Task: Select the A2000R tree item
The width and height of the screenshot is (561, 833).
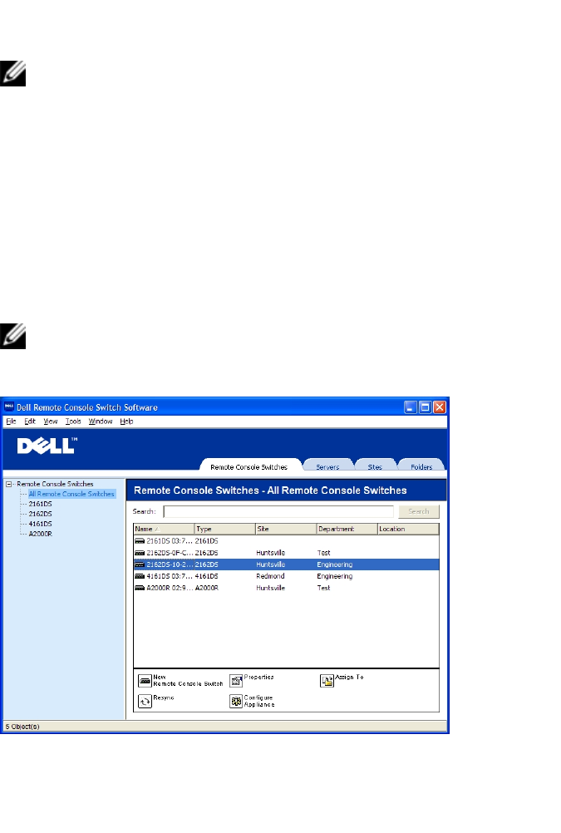Action: click(x=41, y=534)
